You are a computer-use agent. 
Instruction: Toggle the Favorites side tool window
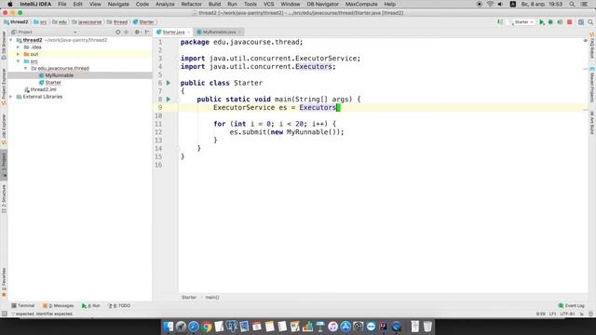click(x=4, y=282)
